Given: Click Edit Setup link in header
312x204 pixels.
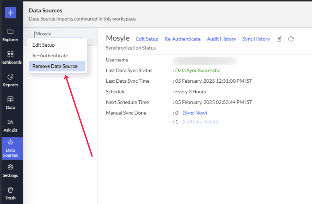Looking at the screenshot, I should [147, 39].
